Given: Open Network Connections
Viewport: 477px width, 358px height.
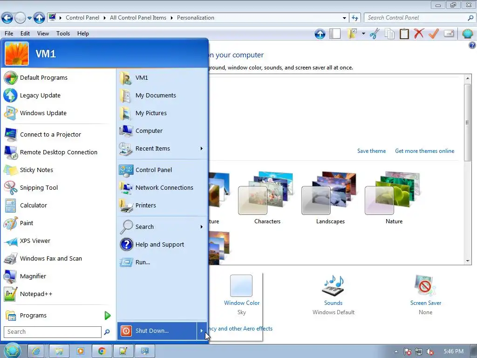Looking at the screenshot, I should [x=162, y=187].
